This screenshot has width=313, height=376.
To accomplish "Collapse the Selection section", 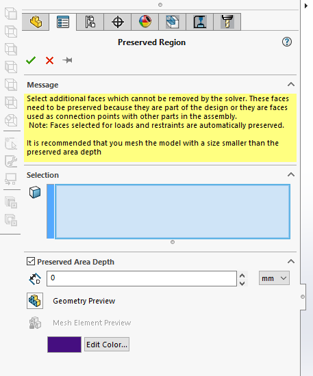I will click(291, 174).
